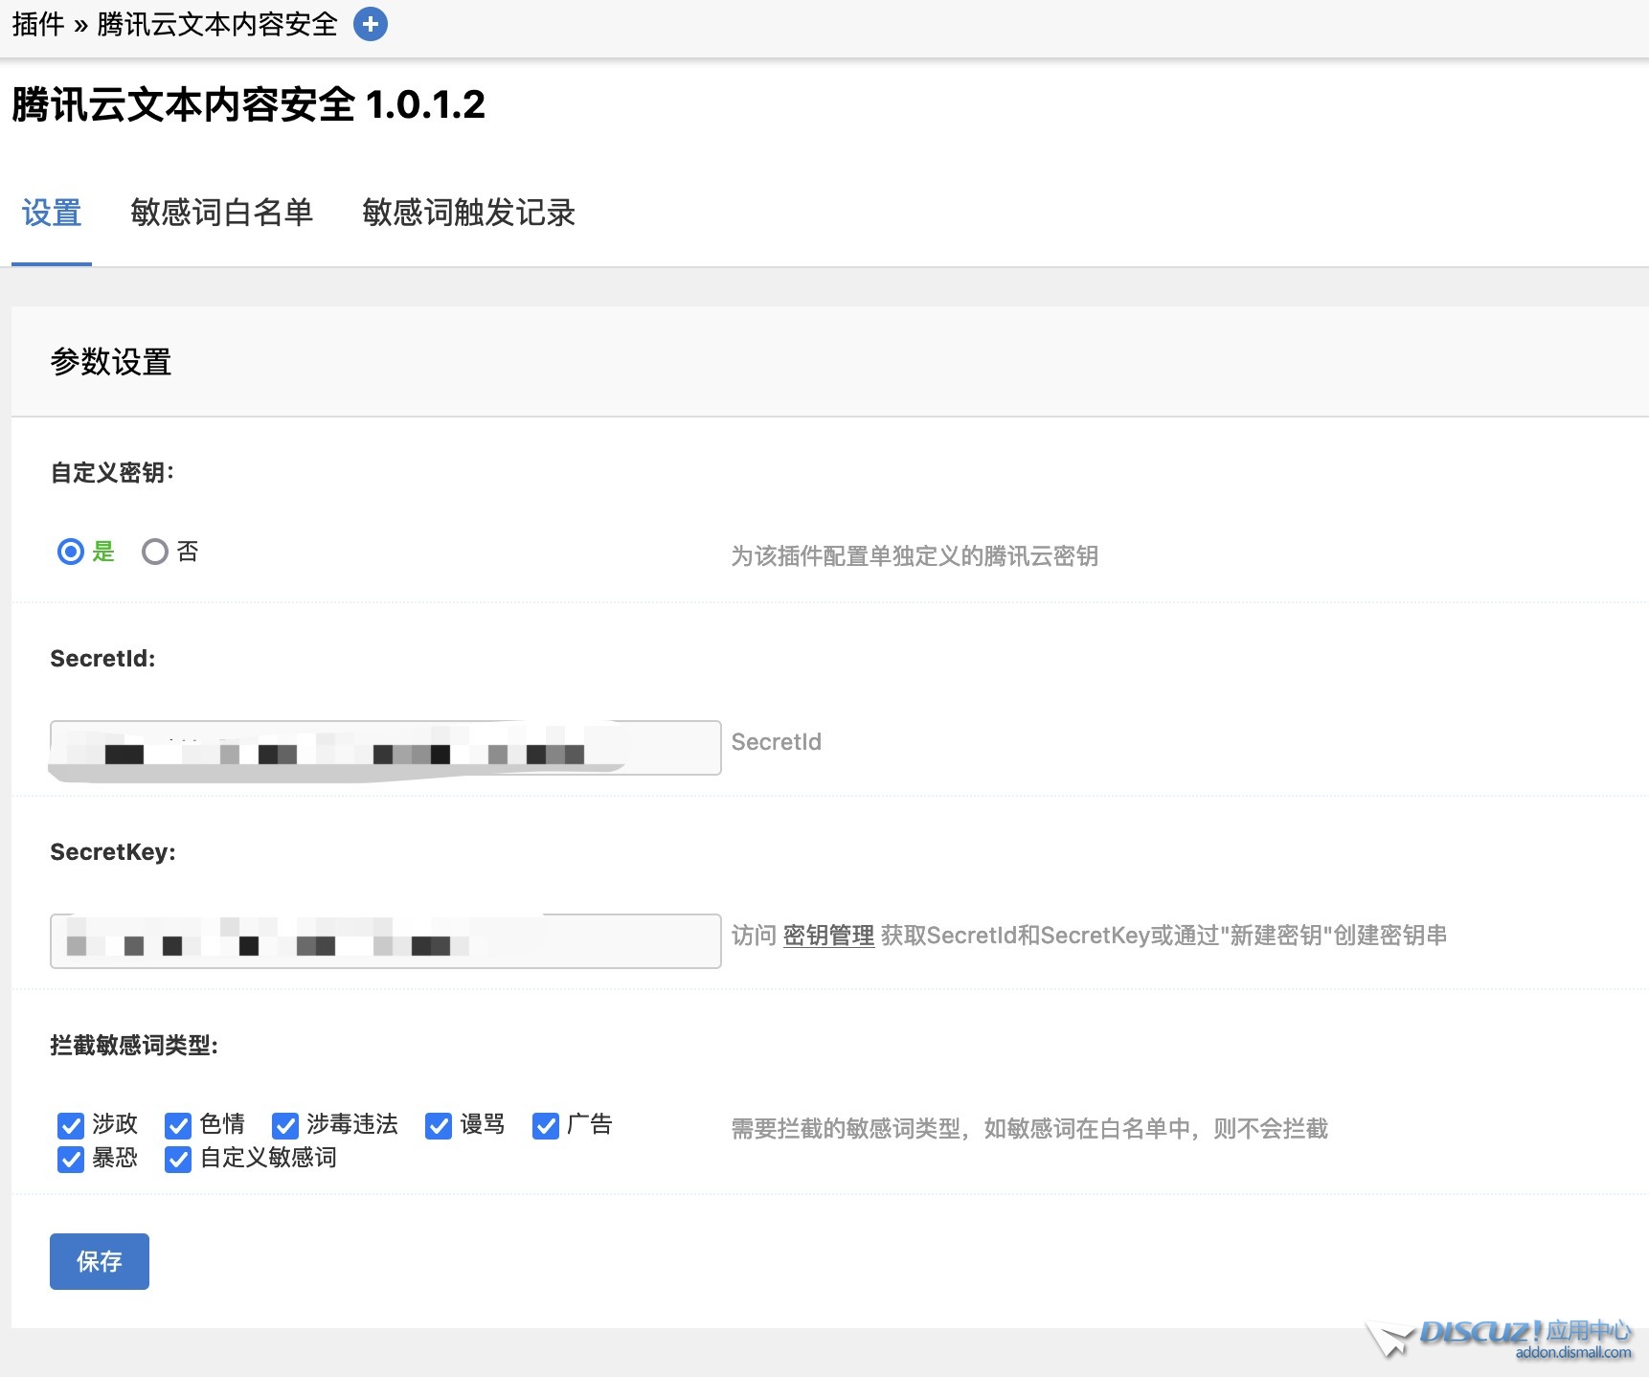
Task: Toggle the 色情 checkbox
Action: click(x=178, y=1125)
